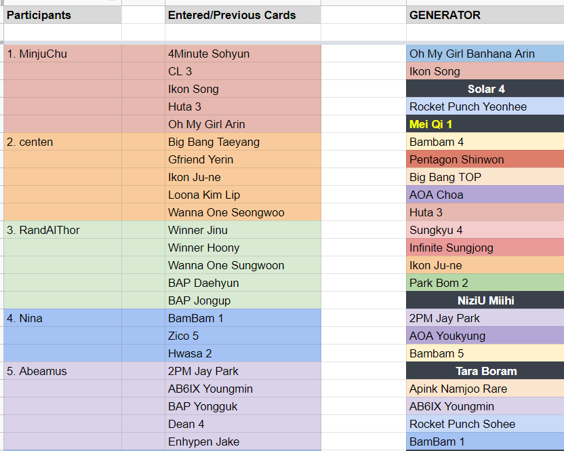Image resolution: width=564 pixels, height=451 pixels.
Task: Select the 4Minute Sohyun card cell
Action: 243,54
